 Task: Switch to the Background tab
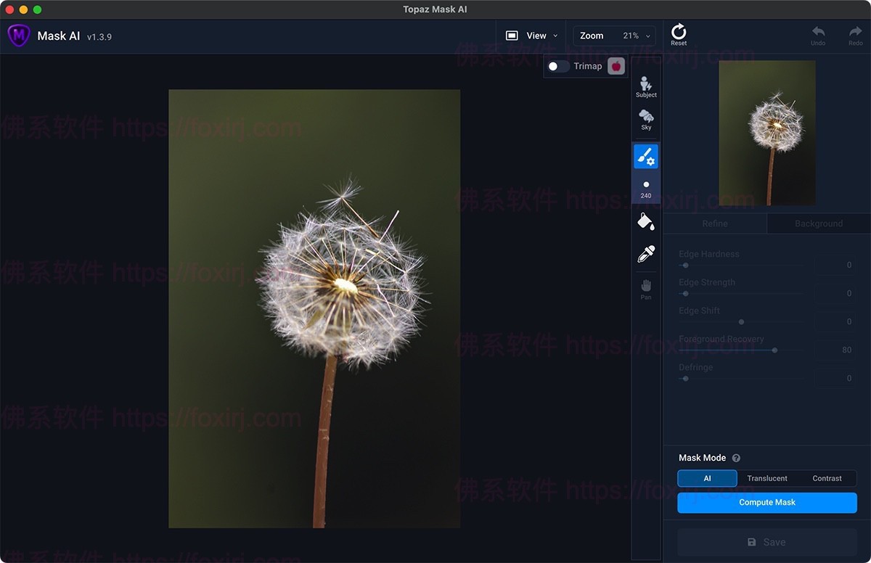point(818,223)
